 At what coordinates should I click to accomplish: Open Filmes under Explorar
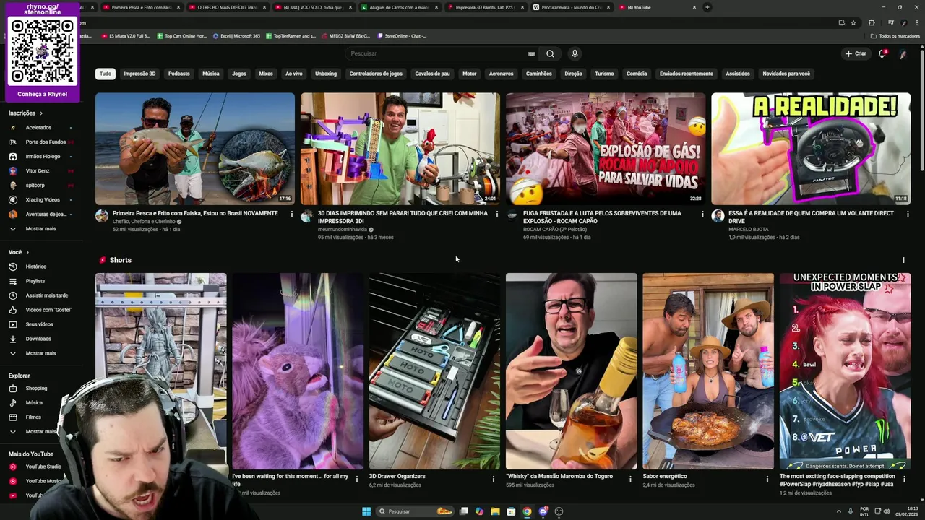(33, 417)
